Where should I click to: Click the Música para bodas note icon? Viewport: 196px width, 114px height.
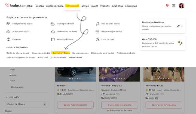click(97, 24)
